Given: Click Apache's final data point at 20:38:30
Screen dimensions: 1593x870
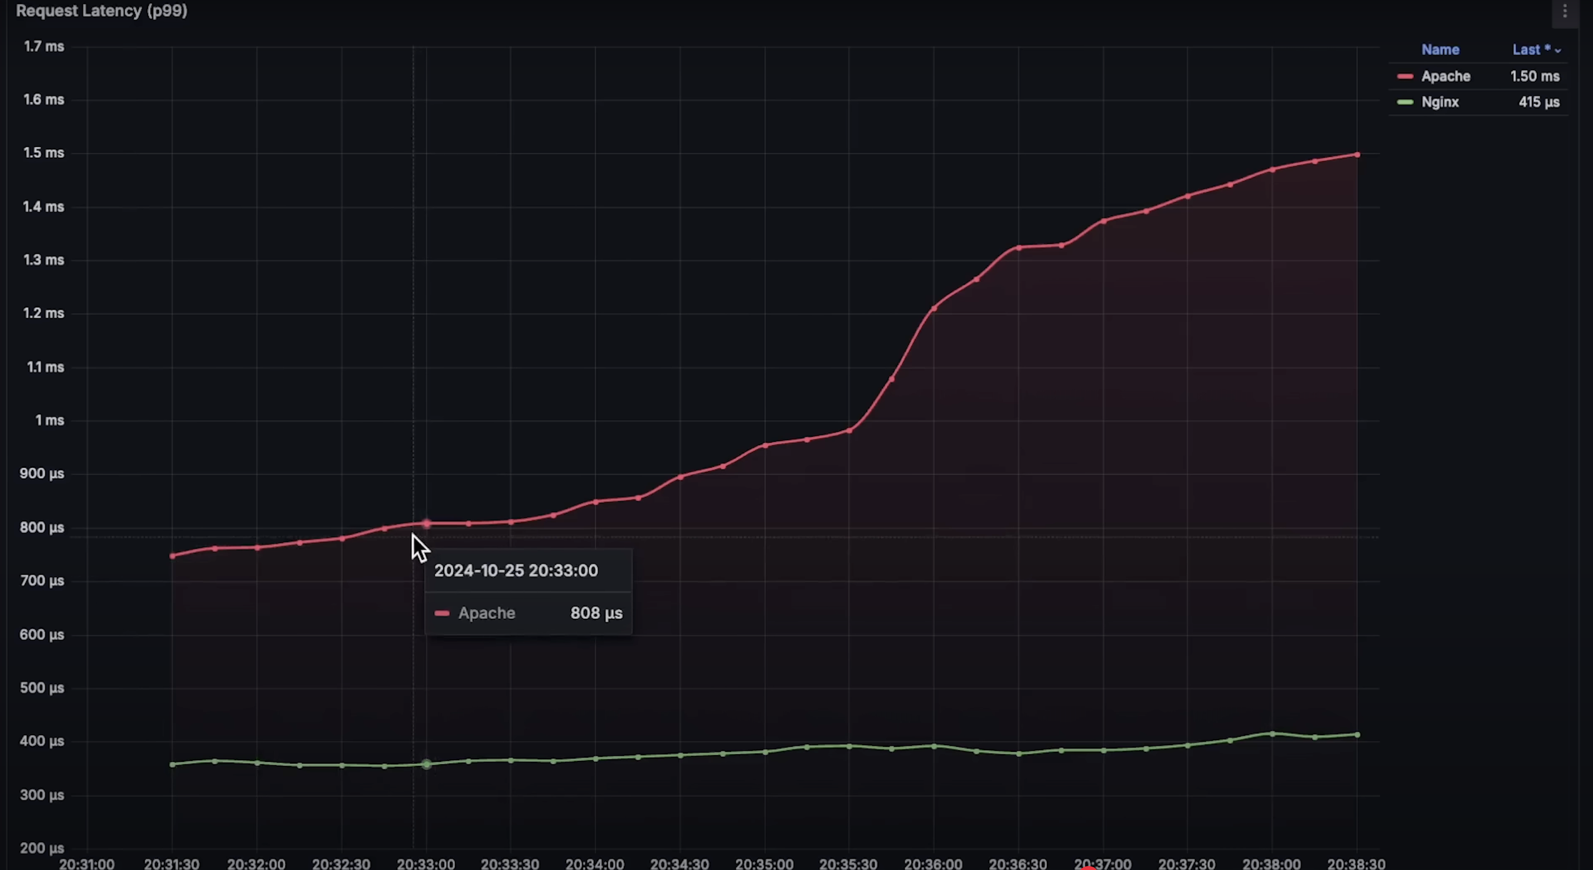Looking at the screenshot, I should coord(1357,154).
